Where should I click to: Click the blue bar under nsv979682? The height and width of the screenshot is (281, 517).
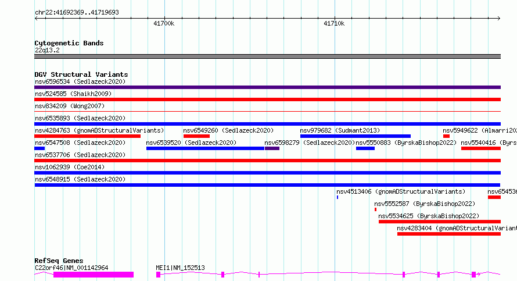[x=356, y=136]
